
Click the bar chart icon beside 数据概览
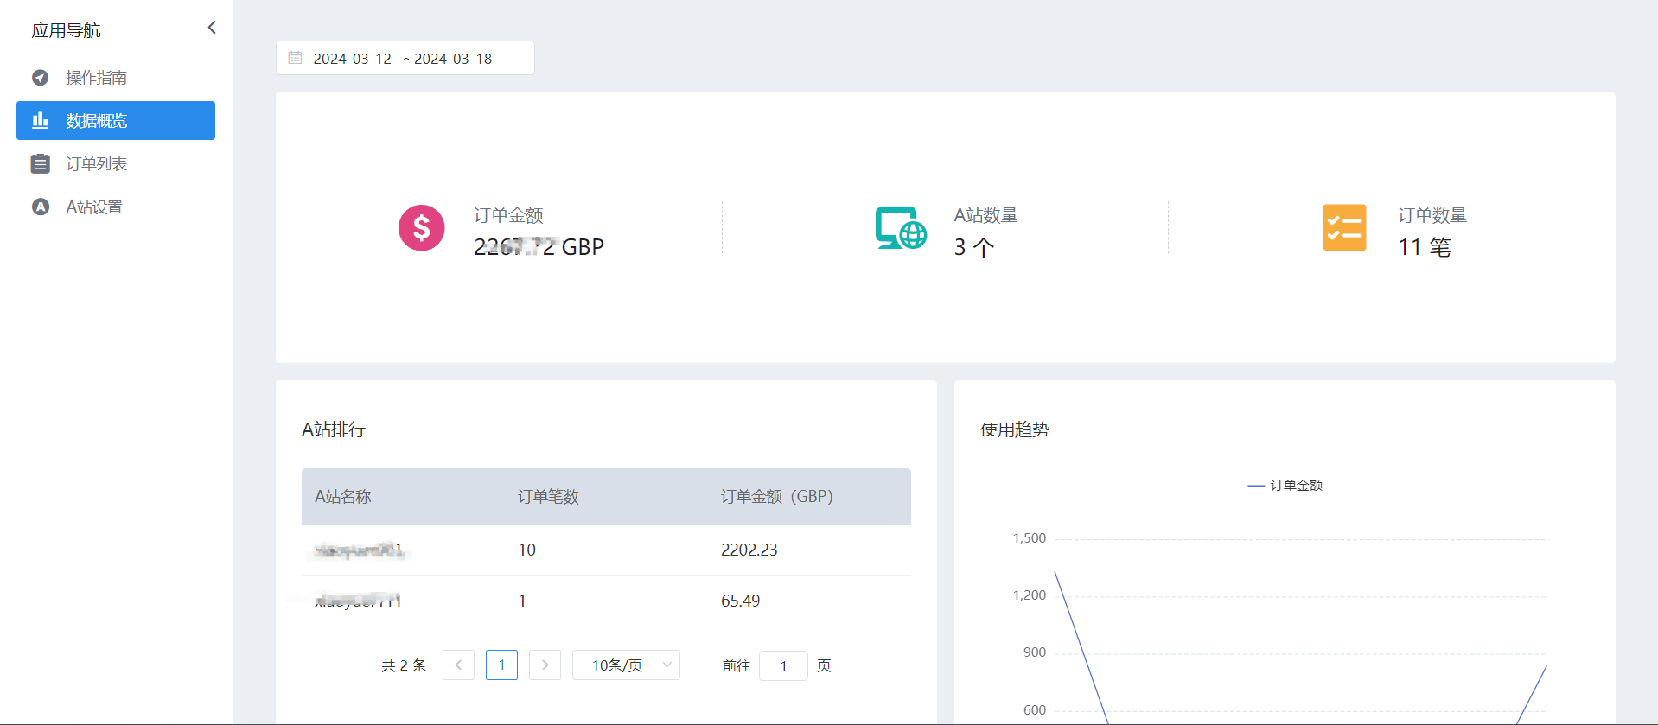tap(41, 120)
